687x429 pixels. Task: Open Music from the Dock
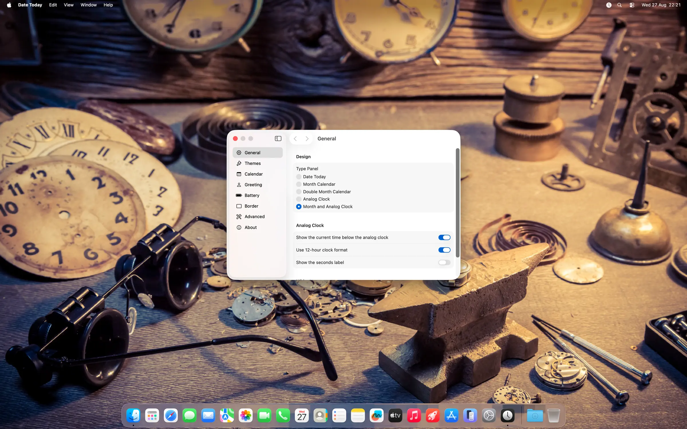414,416
